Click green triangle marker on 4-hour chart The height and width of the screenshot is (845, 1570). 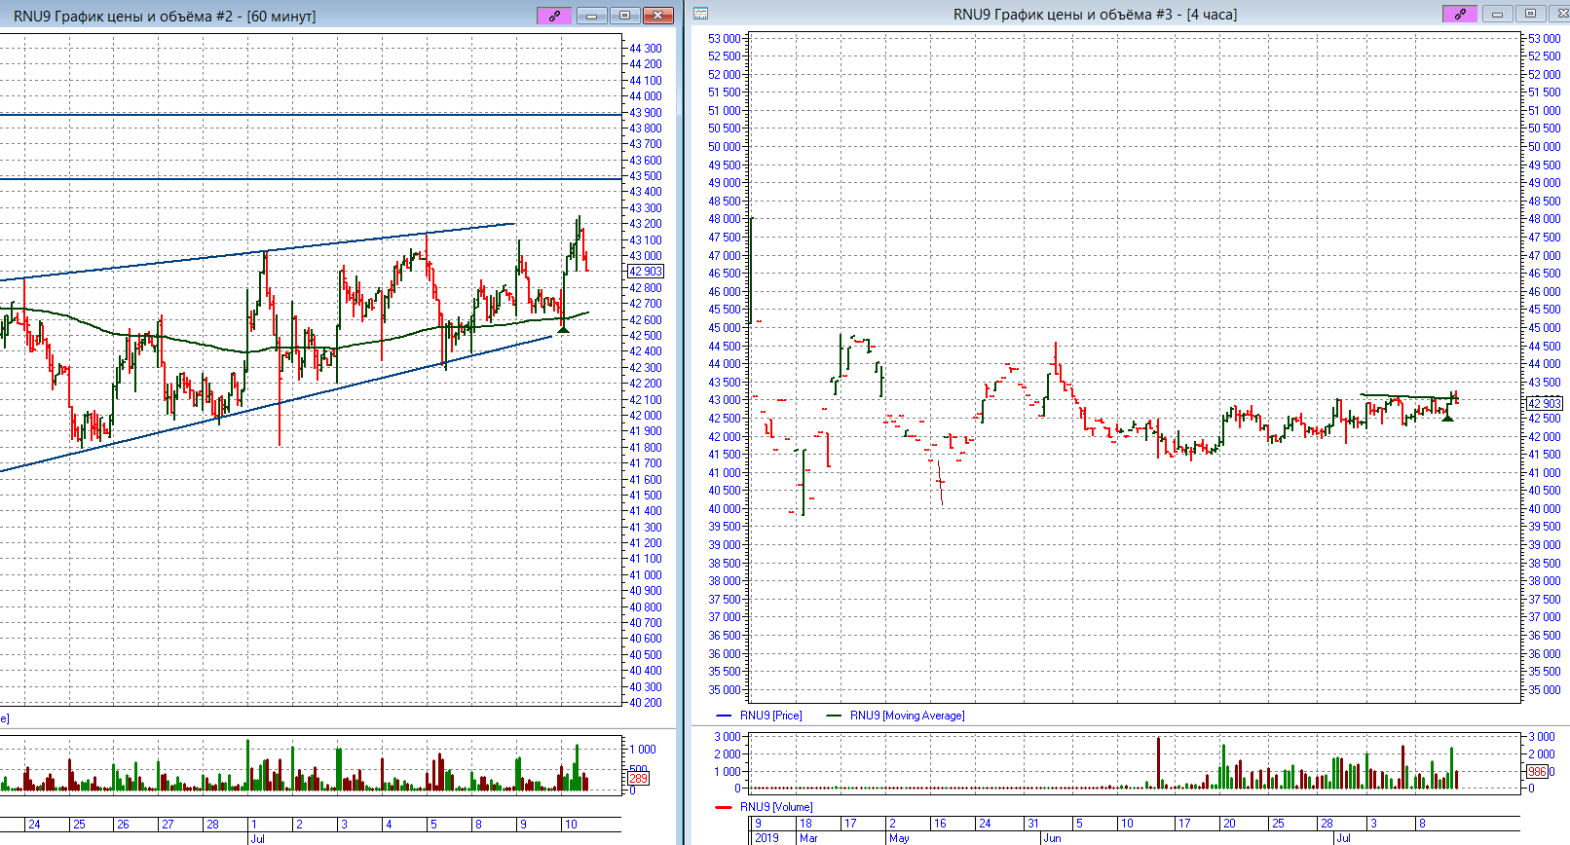pyautogui.click(x=1447, y=417)
